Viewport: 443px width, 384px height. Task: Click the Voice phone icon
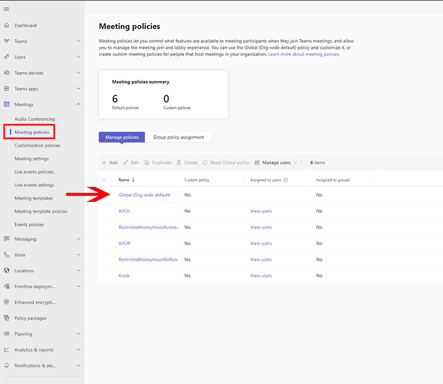7,255
